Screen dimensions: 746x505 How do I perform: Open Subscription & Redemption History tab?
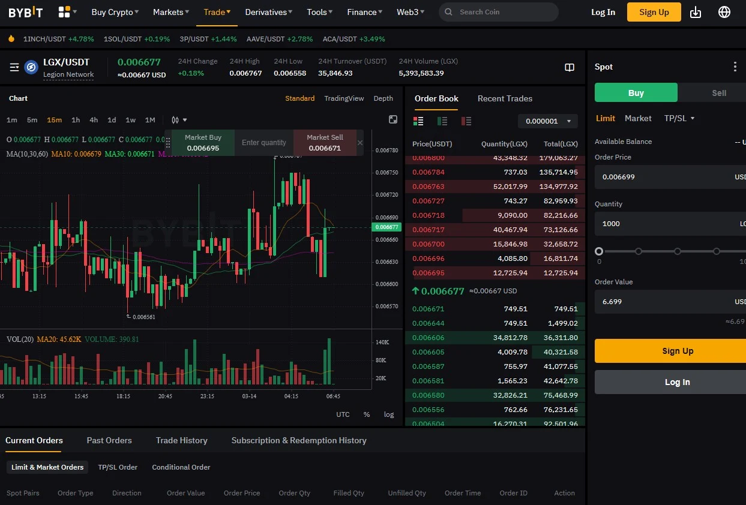299,440
